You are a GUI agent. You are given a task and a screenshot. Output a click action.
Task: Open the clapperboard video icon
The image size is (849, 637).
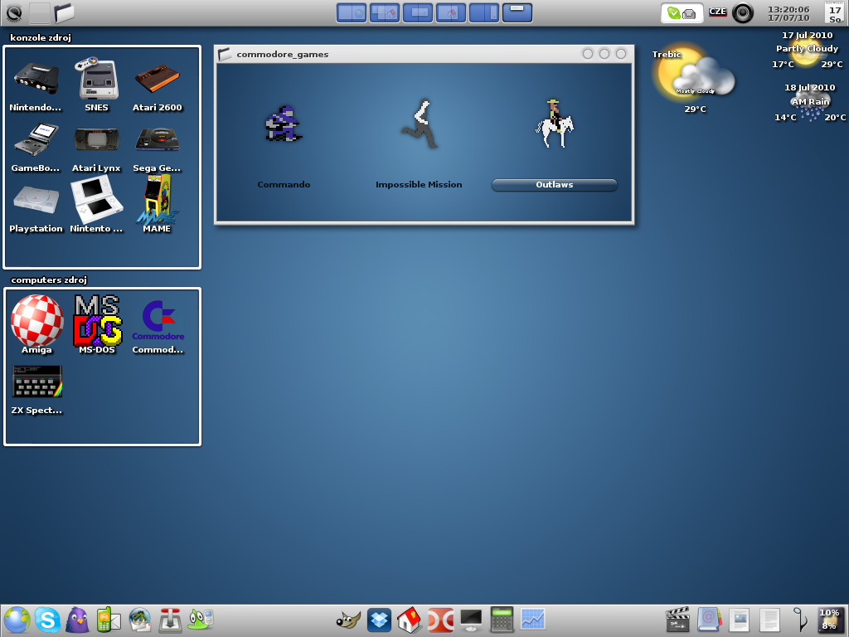point(677,620)
